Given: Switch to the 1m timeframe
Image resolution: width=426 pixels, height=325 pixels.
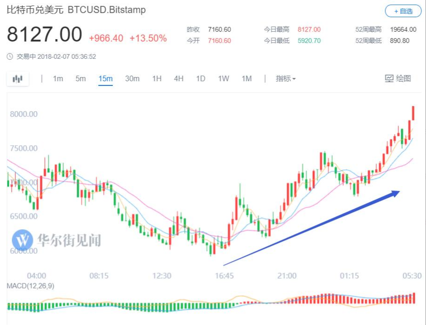Looking at the screenshot, I should [x=58, y=78].
